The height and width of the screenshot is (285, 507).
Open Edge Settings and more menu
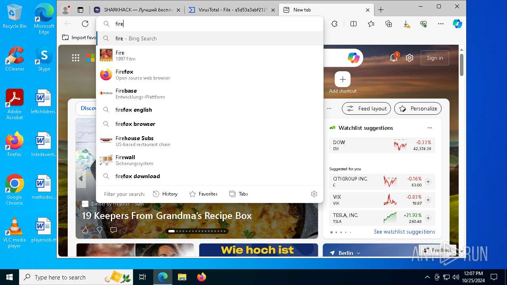(441, 24)
